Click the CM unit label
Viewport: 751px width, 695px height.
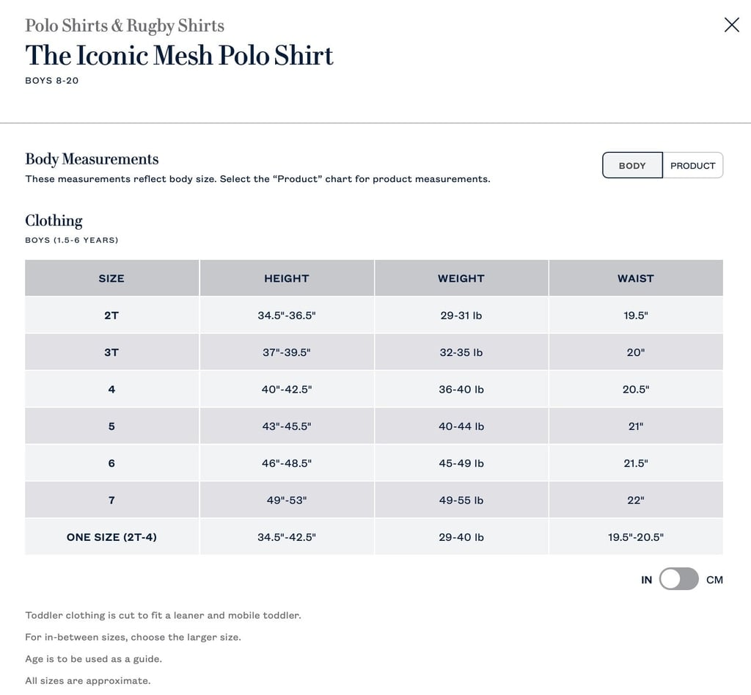714,580
